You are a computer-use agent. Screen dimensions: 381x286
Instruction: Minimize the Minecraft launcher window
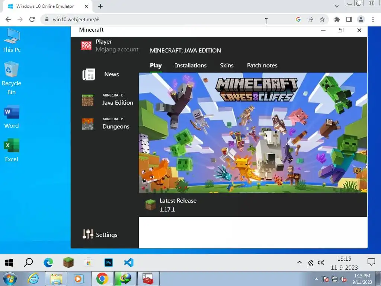pyautogui.click(x=323, y=30)
